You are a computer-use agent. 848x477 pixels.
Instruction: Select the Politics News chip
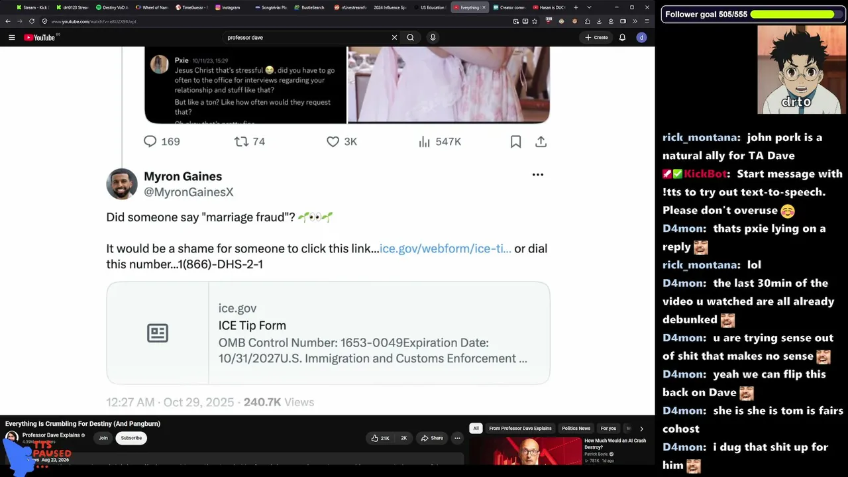tap(576, 429)
